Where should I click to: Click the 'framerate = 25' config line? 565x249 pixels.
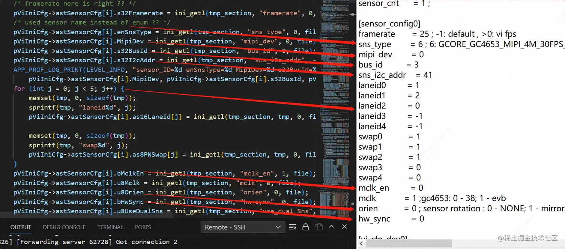(437, 34)
